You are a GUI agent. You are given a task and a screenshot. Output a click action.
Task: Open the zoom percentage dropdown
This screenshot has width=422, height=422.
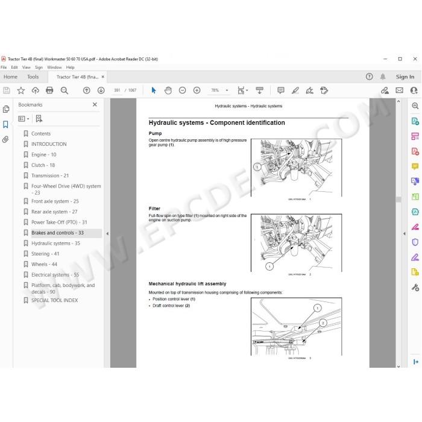click(227, 90)
